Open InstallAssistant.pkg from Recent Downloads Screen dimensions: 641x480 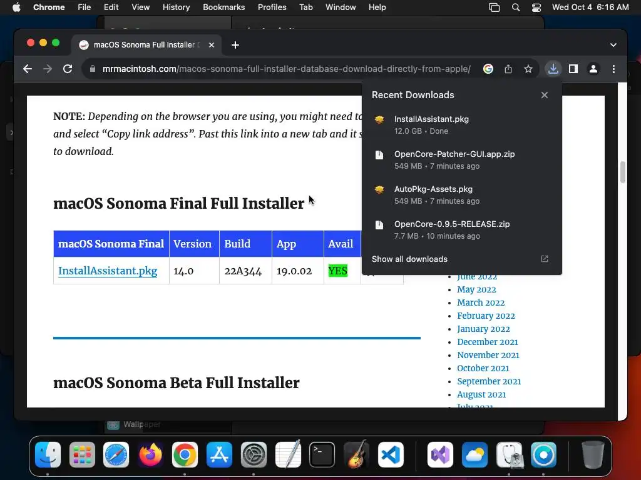tap(461, 125)
